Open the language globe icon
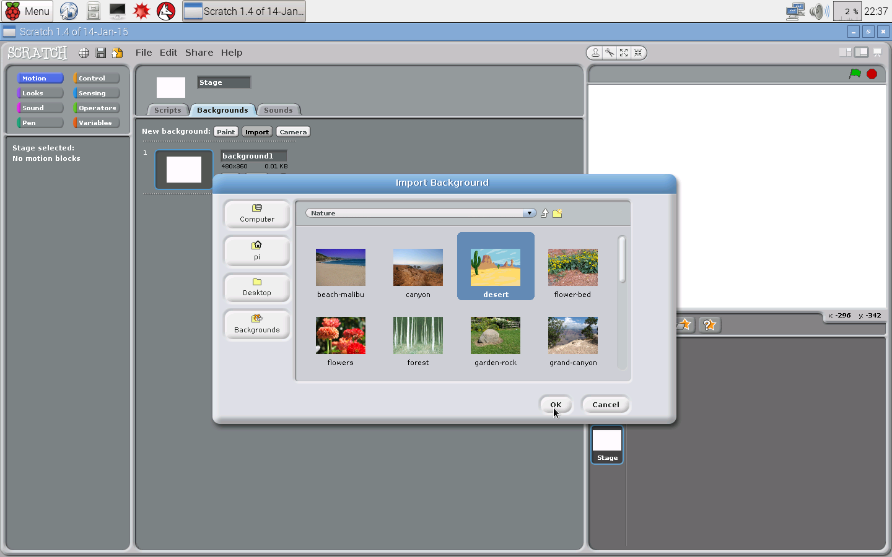 click(x=84, y=53)
